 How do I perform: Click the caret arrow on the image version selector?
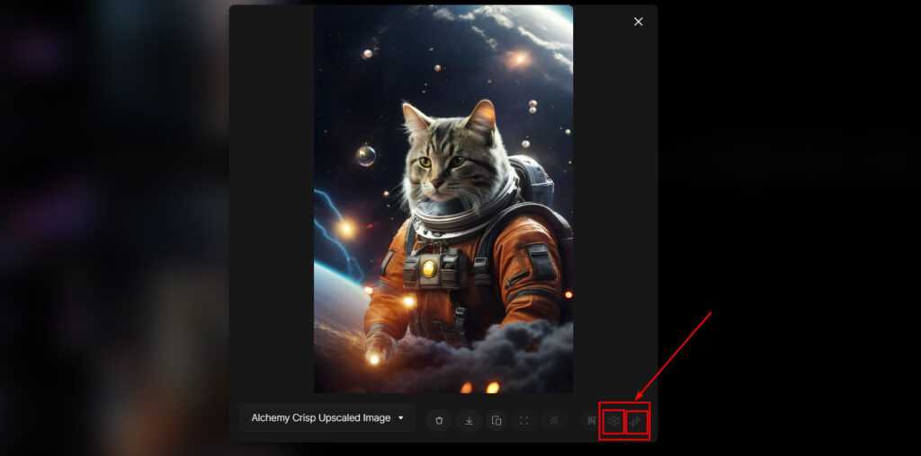400,418
